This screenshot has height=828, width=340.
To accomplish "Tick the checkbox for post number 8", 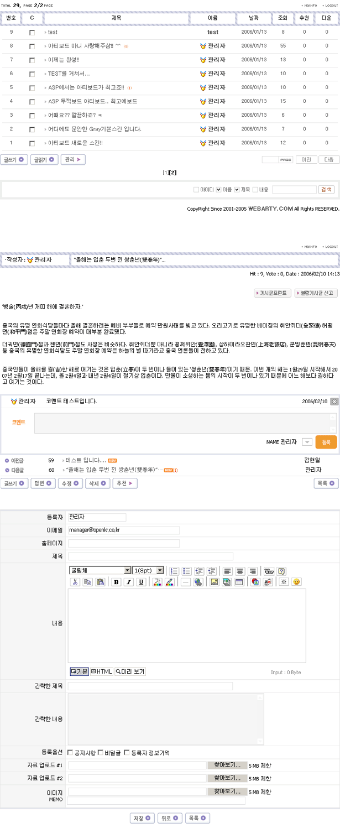I will (x=32, y=46).
